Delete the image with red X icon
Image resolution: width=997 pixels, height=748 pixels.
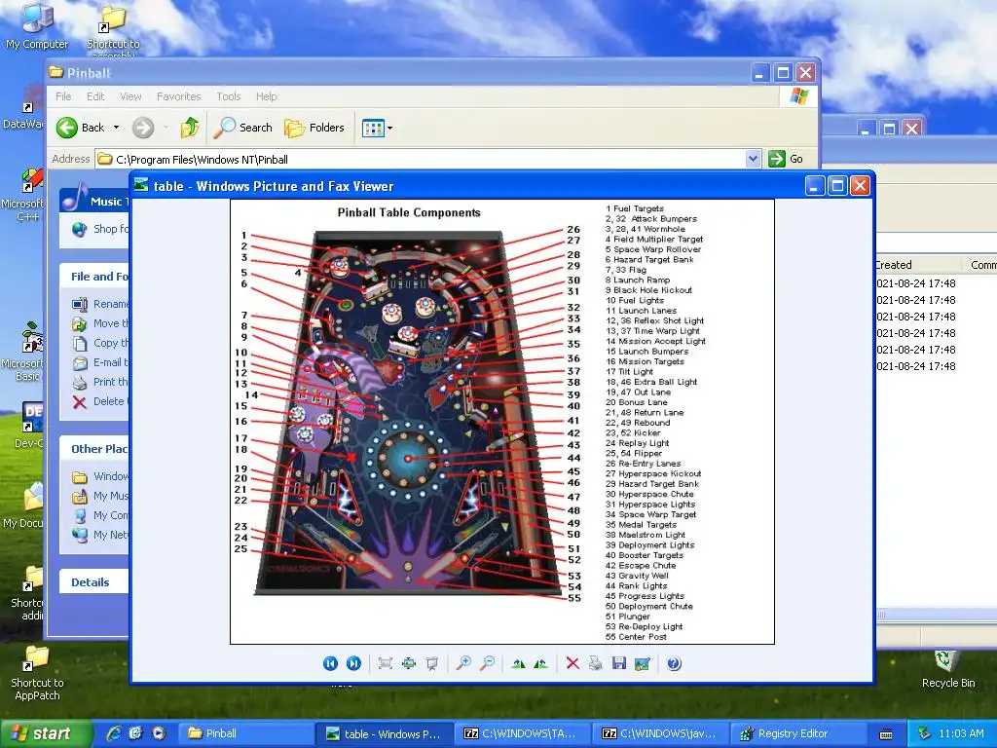point(572,663)
